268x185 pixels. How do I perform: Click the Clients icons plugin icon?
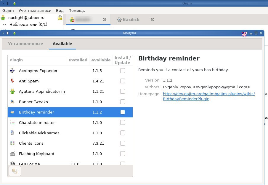12,143
